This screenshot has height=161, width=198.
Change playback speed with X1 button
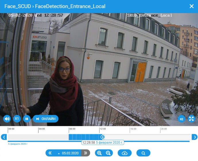[17, 119]
